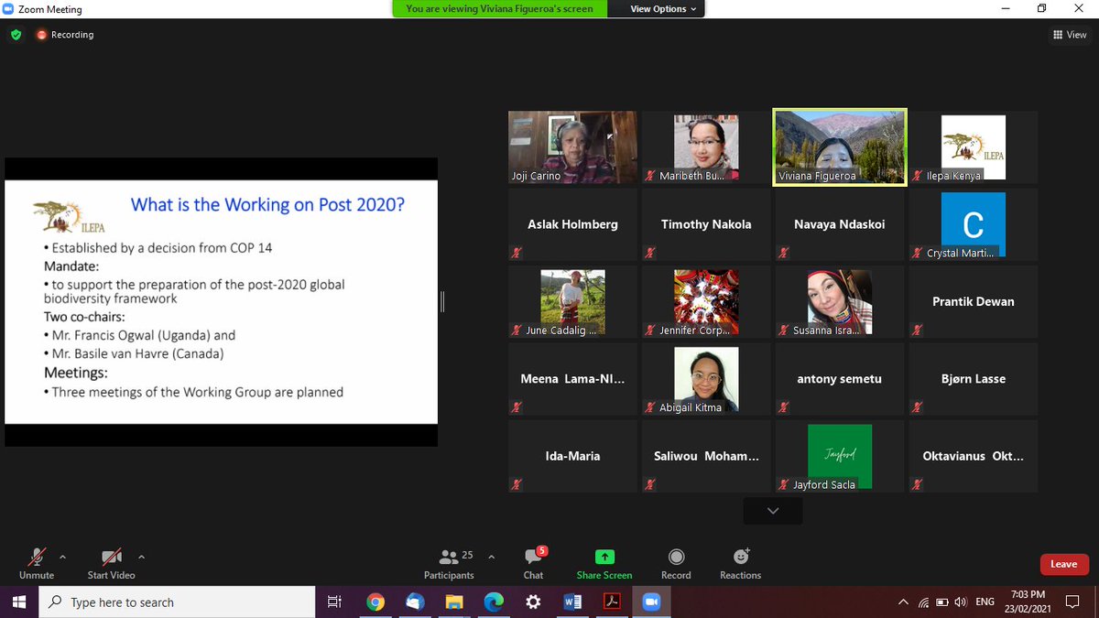Open Adobe Acrobat from taskbar
Screen dimensions: 1099x618
(x=613, y=602)
